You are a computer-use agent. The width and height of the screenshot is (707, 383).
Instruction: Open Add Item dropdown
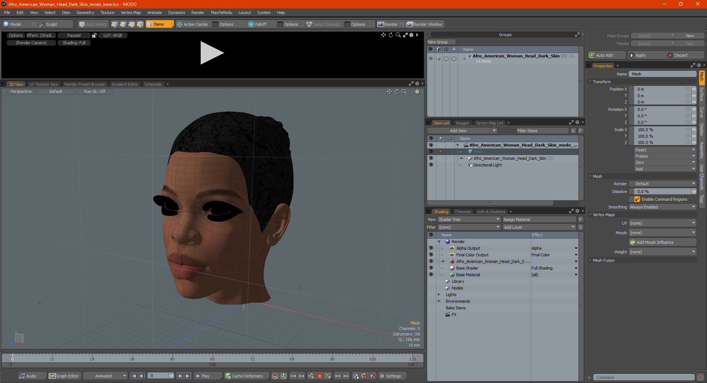(462, 131)
